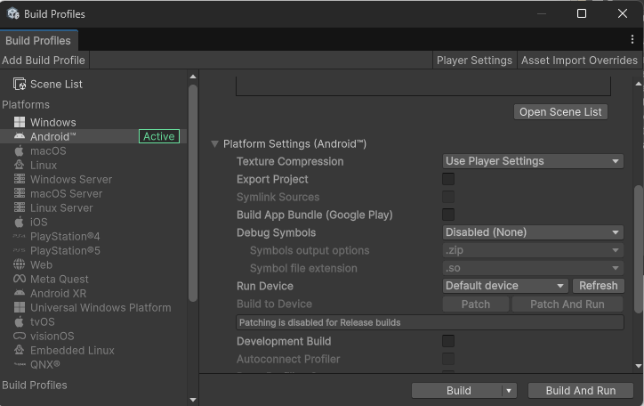Screen dimensions: 644x406
Task: Enable Development Build checkbox
Action: point(448,341)
